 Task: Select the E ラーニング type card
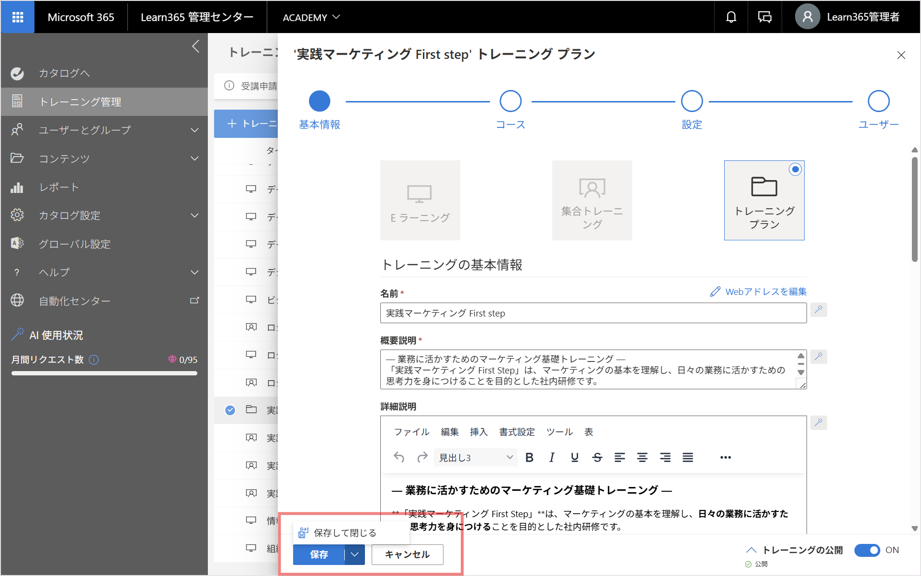pyautogui.click(x=420, y=200)
